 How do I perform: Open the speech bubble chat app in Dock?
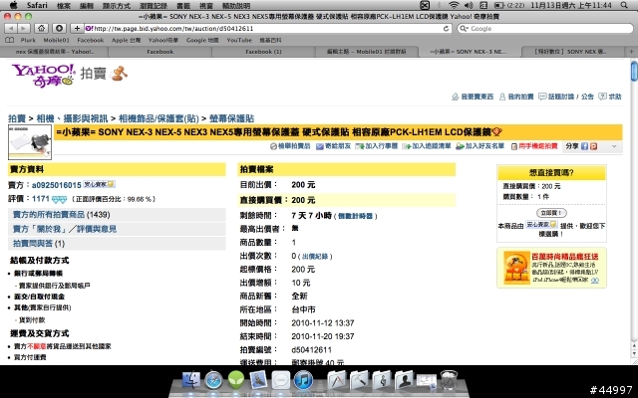[281, 380]
